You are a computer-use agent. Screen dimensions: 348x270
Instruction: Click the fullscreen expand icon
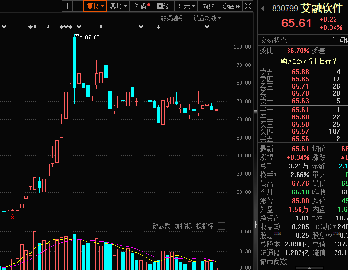click(x=248, y=6)
